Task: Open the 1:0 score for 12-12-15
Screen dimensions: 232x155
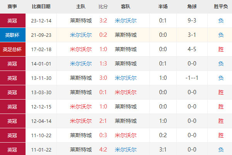Action: tap(103, 107)
